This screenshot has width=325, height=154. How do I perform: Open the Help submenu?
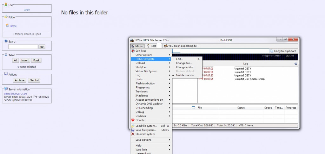pos(151,145)
